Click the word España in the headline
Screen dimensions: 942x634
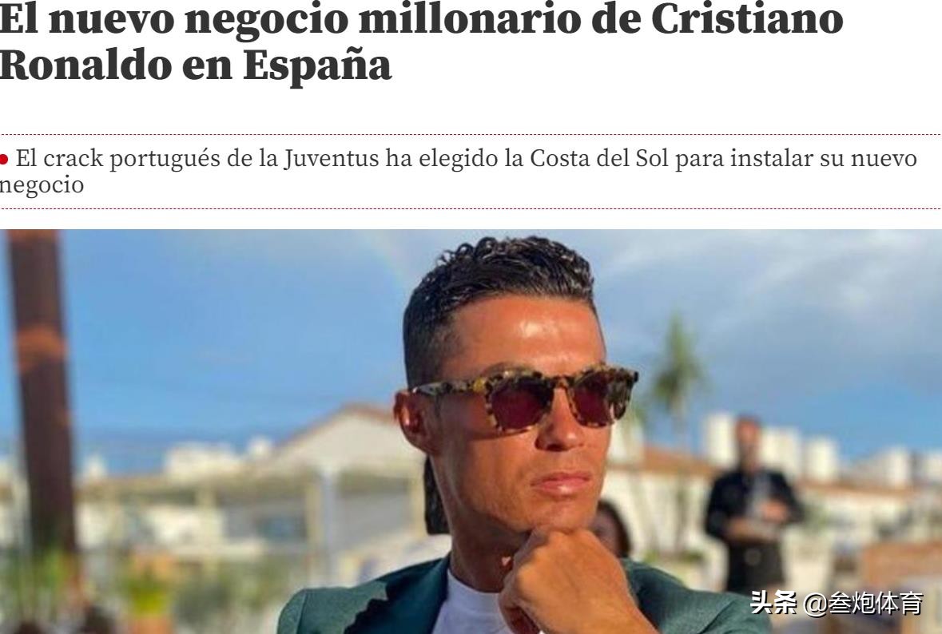tap(317, 65)
